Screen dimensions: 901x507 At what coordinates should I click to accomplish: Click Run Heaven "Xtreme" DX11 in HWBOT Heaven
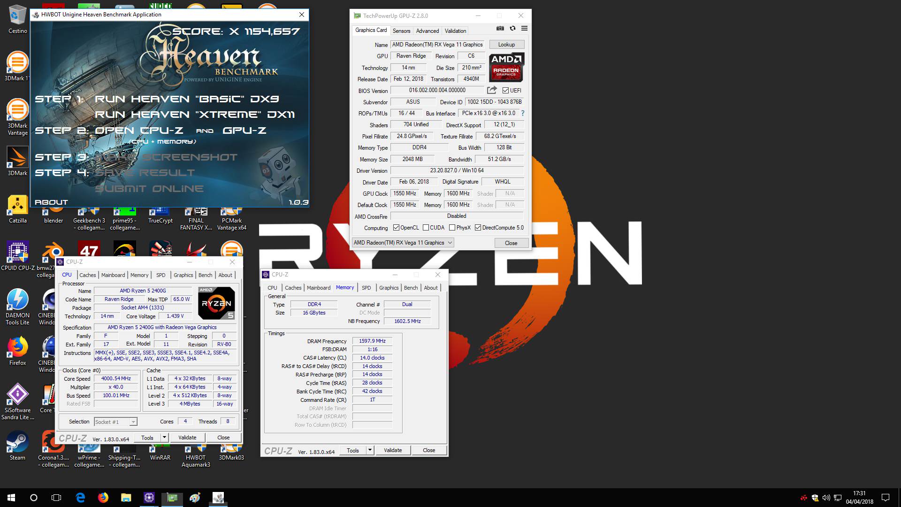coord(195,115)
